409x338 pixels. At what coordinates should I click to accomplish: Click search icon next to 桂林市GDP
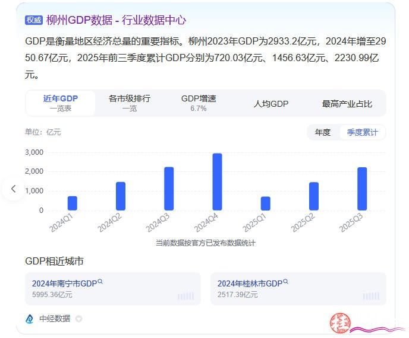[286, 282]
